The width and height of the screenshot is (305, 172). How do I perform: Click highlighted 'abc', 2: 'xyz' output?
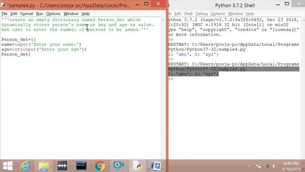click(x=193, y=74)
